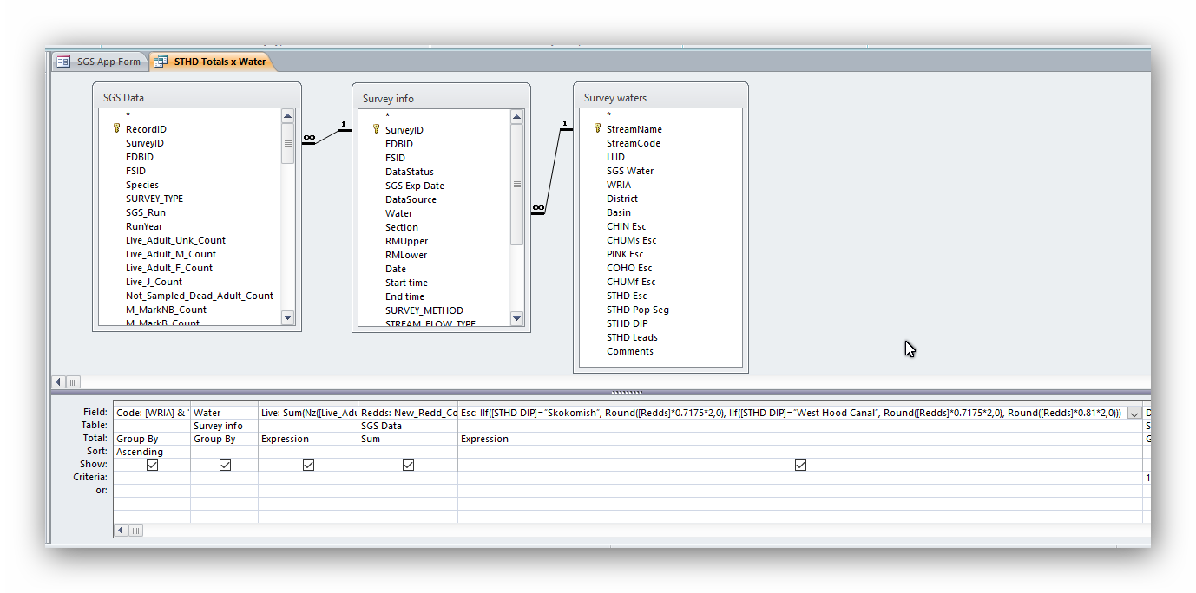
Task: Select SURVEY_TYPE field in SGS Data
Action: tap(154, 199)
